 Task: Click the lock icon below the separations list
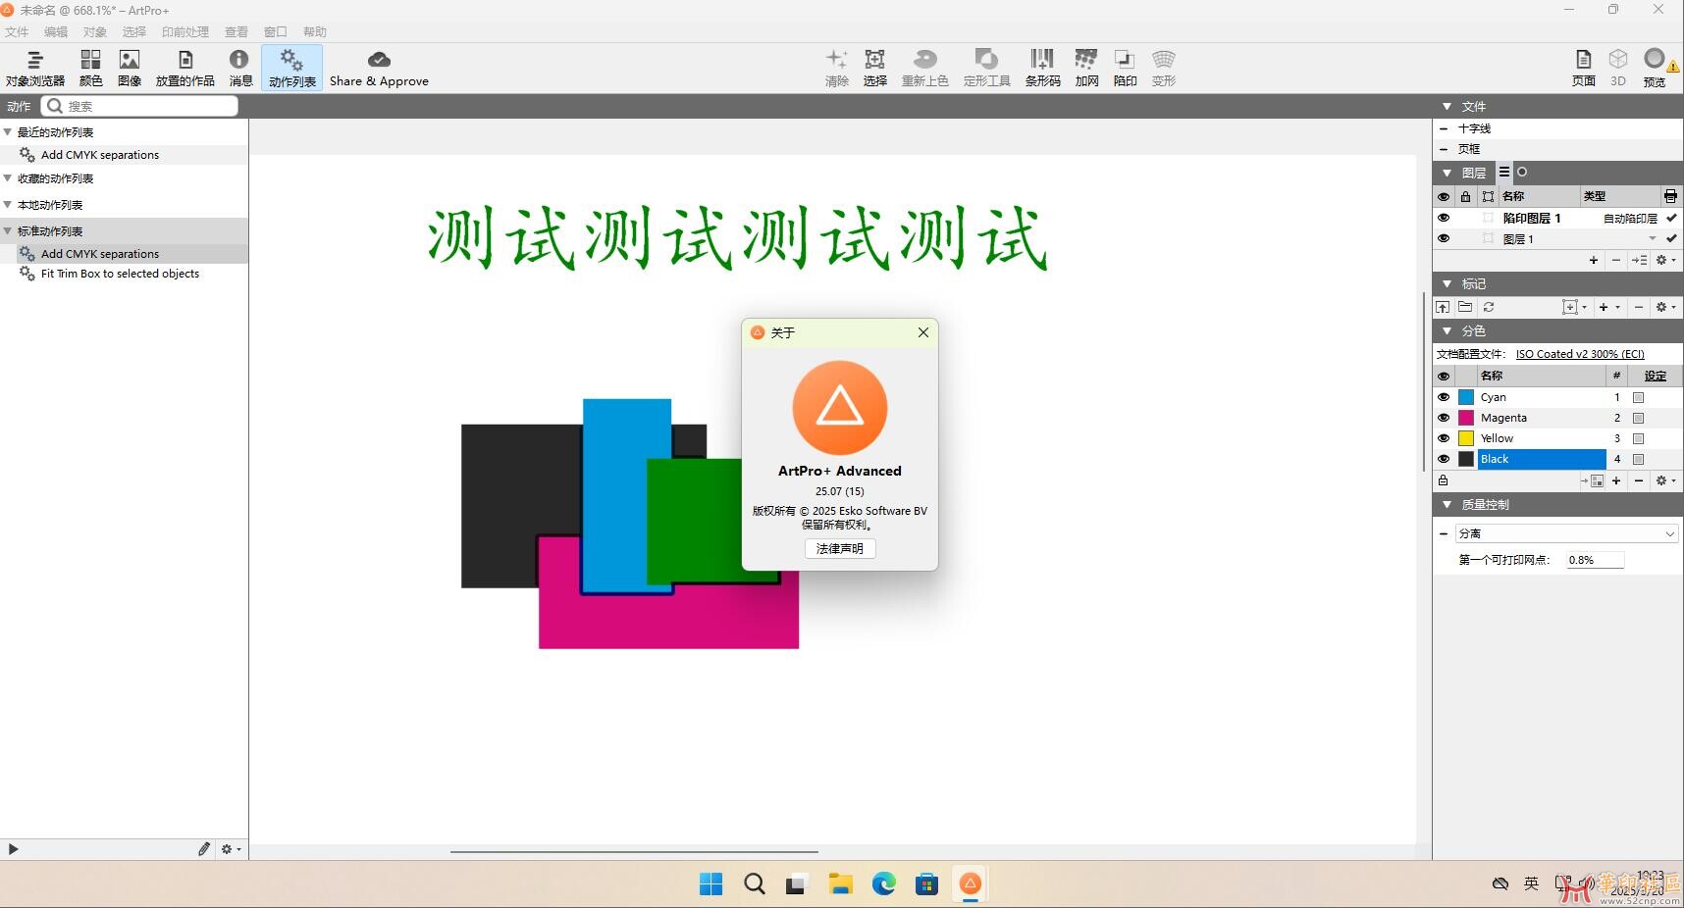(x=1443, y=480)
